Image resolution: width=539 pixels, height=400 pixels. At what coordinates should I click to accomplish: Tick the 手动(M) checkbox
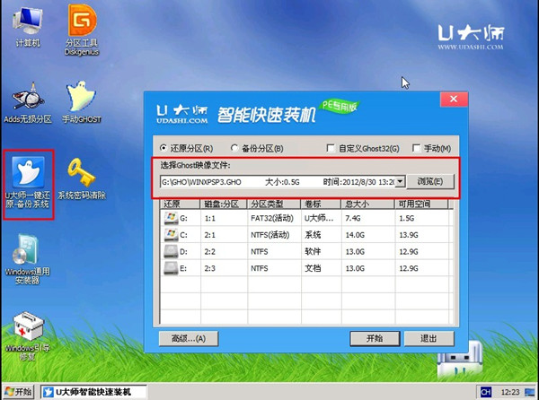(x=416, y=148)
